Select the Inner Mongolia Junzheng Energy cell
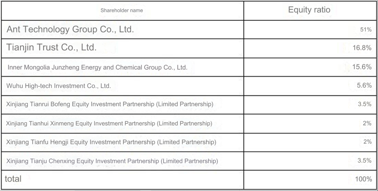Image resolution: width=378 pixels, height=191 pixels. tap(97, 67)
